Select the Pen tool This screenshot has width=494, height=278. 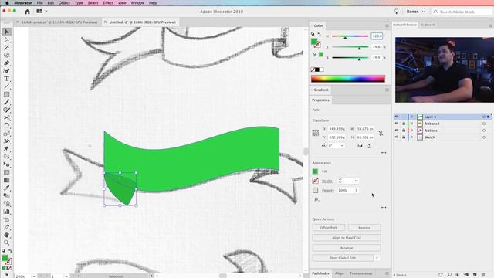tap(7, 63)
